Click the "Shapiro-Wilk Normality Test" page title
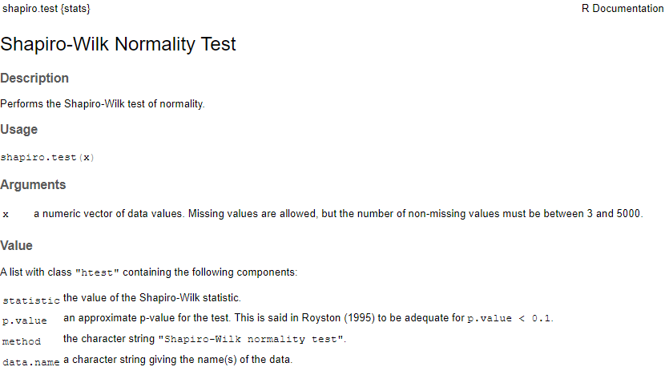Image resolution: width=665 pixels, height=383 pixels. point(119,44)
